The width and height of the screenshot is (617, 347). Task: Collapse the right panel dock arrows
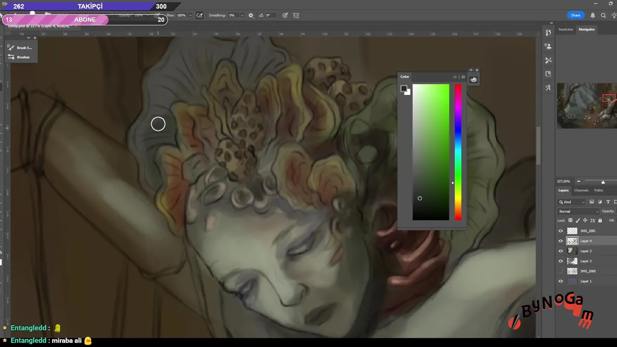click(551, 23)
